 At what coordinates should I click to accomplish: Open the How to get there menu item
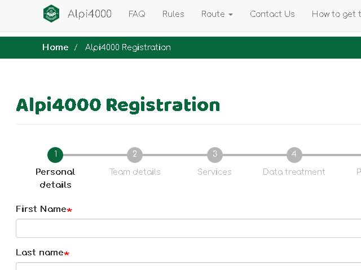tap(336, 14)
